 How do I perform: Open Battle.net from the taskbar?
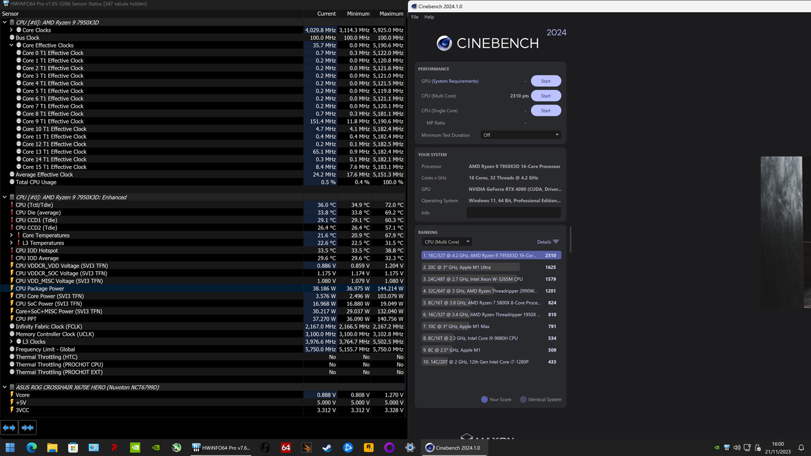[x=348, y=448]
